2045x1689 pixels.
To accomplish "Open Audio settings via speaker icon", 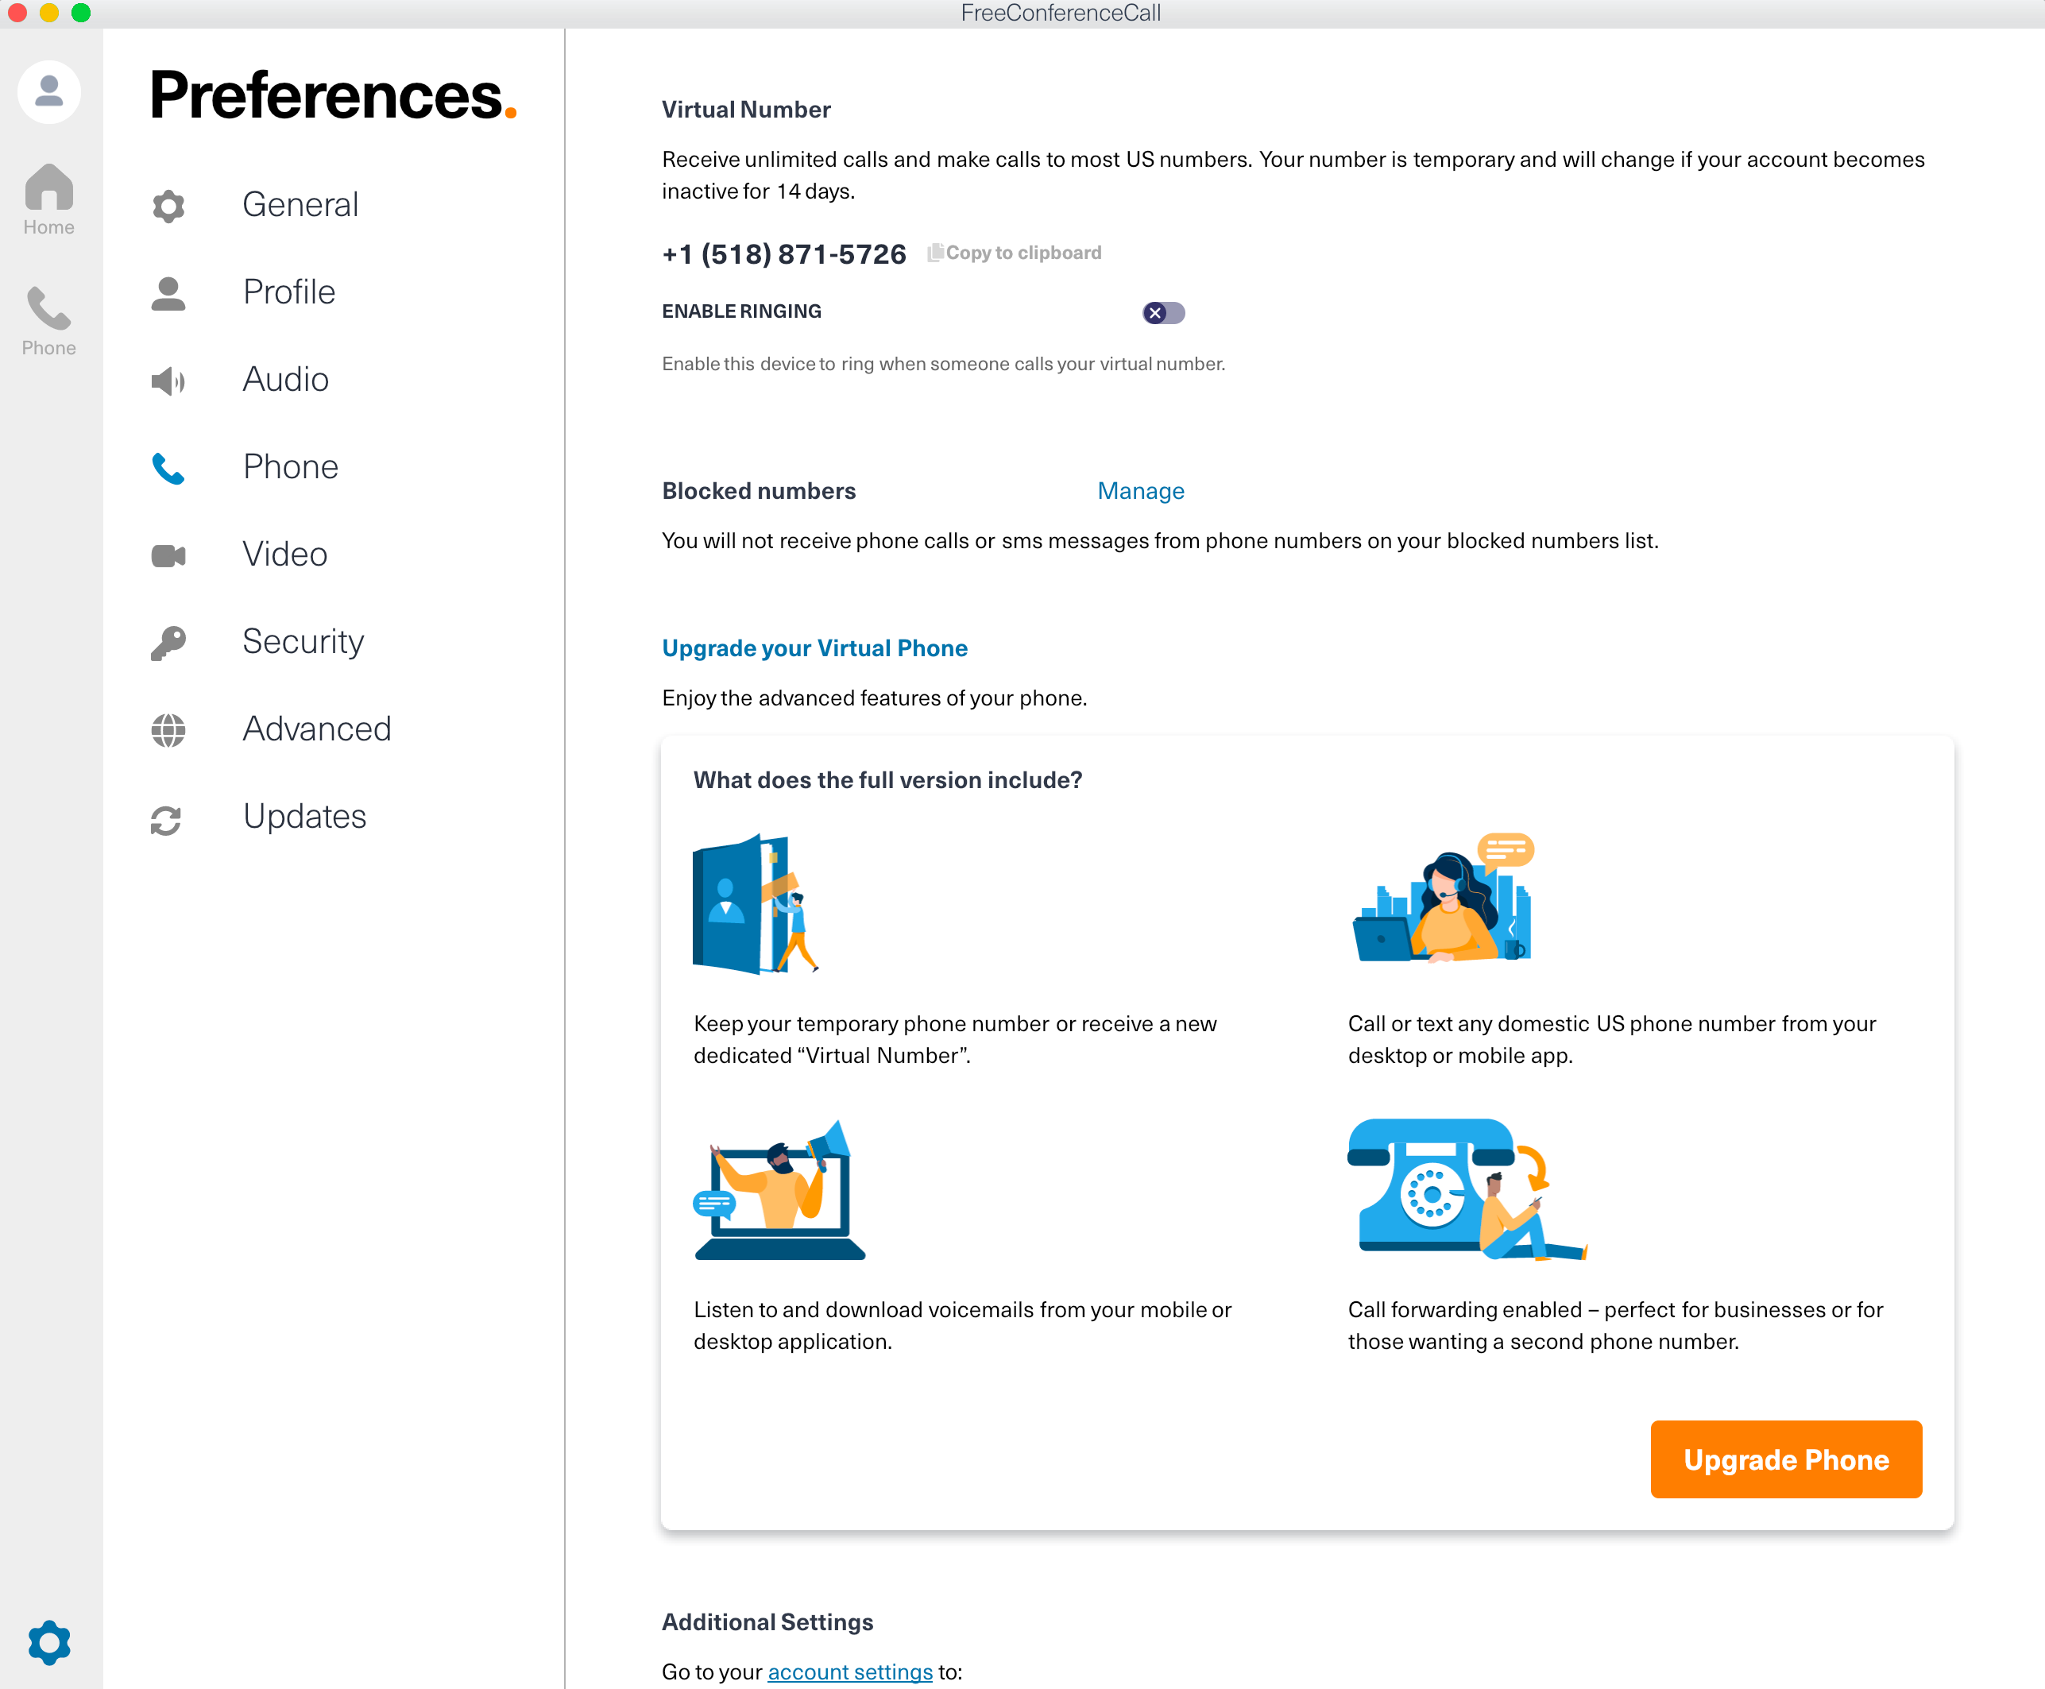I will click(x=168, y=381).
